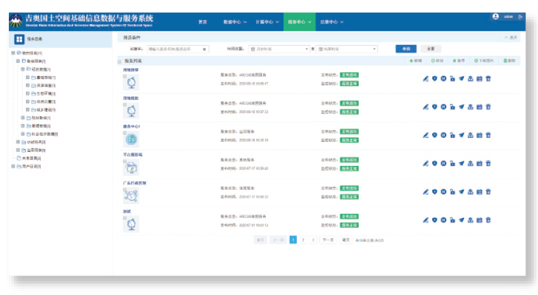Click the edit pencil icon in first service row

coord(426,78)
